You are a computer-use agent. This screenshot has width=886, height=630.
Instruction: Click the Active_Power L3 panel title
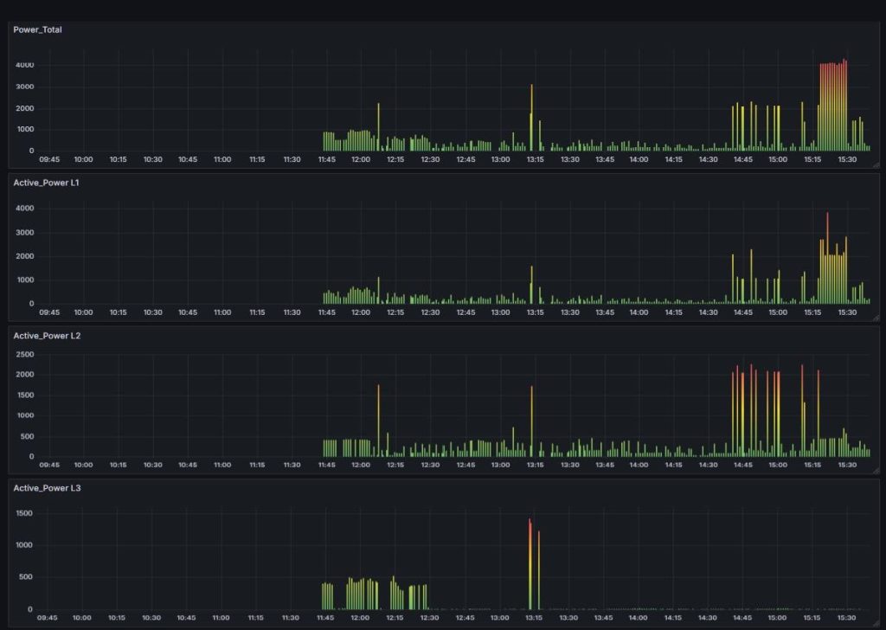click(x=48, y=488)
